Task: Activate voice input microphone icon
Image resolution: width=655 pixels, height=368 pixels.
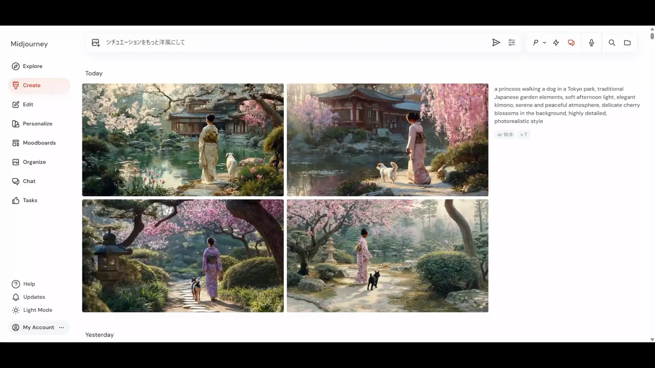Action: click(592, 43)
